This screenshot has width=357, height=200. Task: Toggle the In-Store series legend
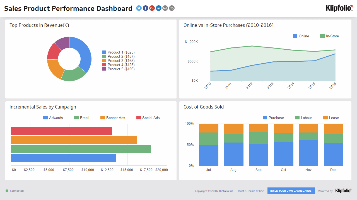pyautogui.click(x=329, y=36)
